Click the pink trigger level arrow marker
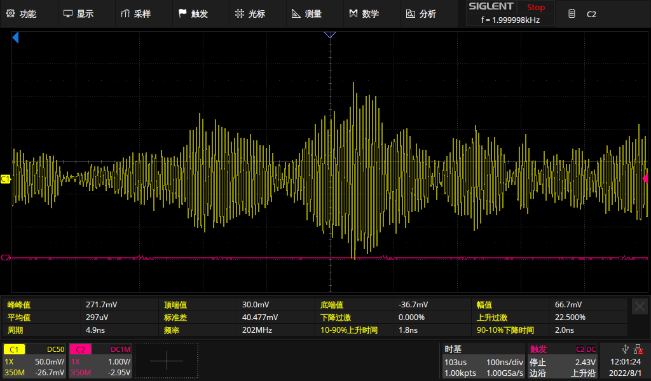Viewport: 651px width, 381px height. click(x=647, y=179)
